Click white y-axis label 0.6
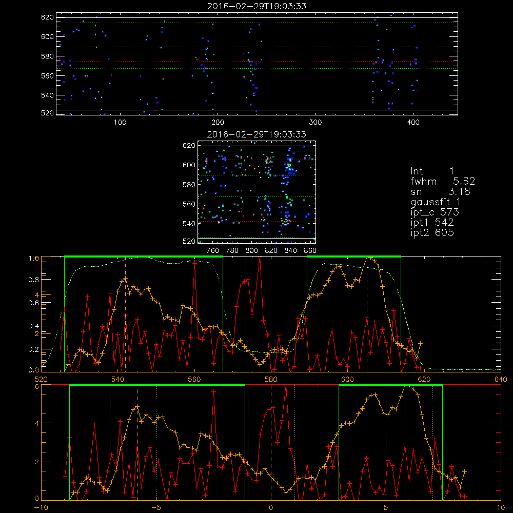The height and width of the screenshot is (513, 513). (34, 303)
